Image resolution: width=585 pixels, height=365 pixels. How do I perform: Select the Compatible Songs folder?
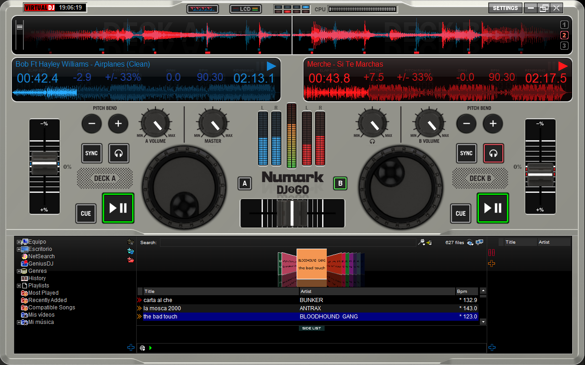coord(48,308)
